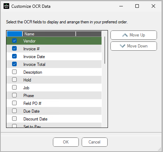Screen dimensions: 163x152
Task: Select the Invoice # row text
Action: coord(31,49)
